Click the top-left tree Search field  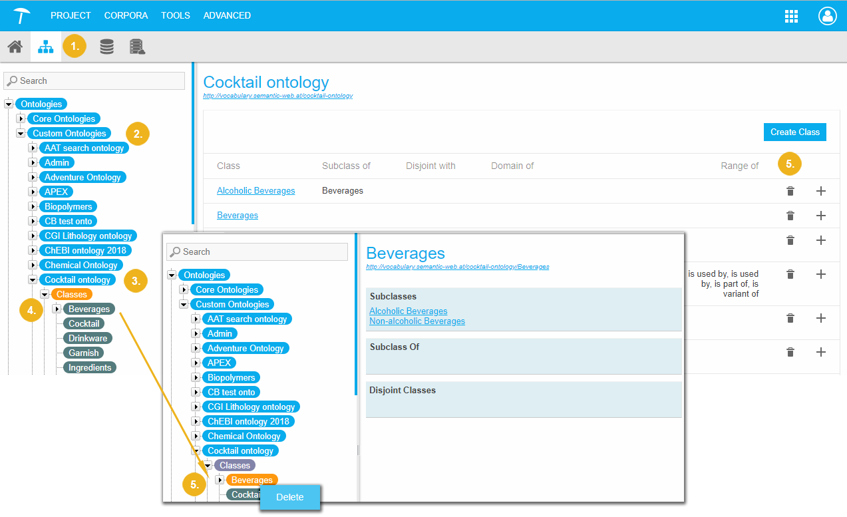coord(94,81)
